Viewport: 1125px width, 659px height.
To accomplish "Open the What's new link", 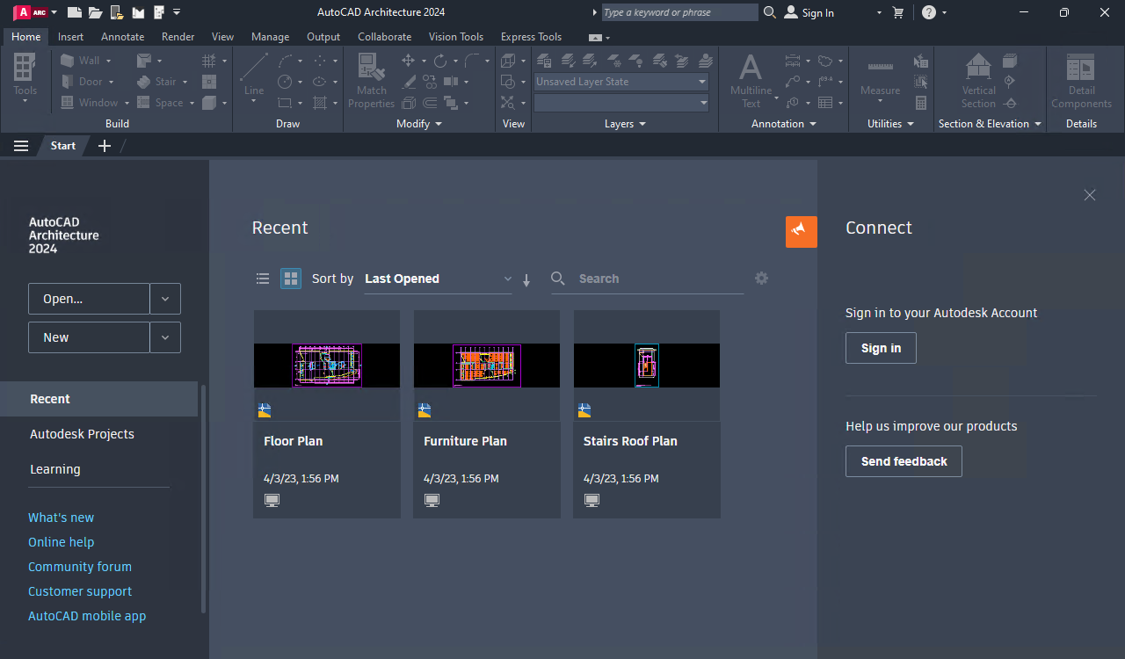I will tap(61, 518).
